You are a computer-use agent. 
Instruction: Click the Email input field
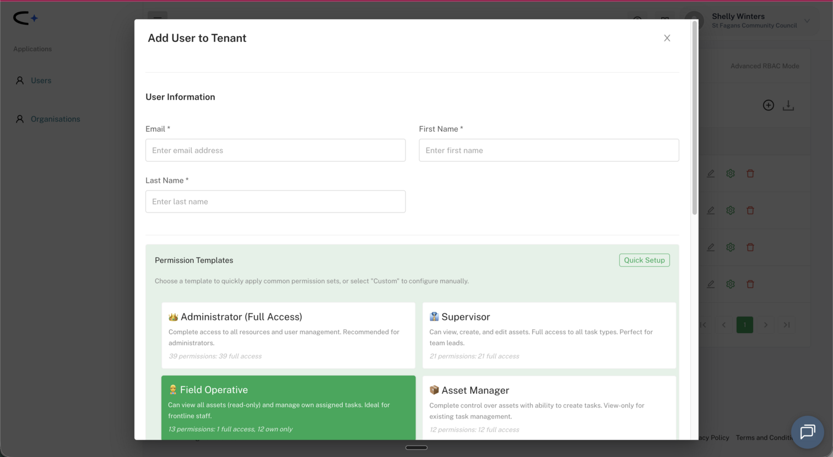pyautogui.click(x=275, y=150)
